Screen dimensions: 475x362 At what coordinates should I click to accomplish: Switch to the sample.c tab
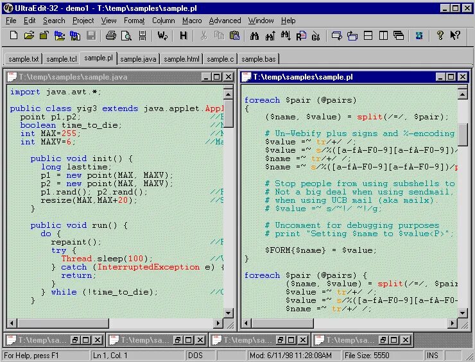click(x=220, y=59)
